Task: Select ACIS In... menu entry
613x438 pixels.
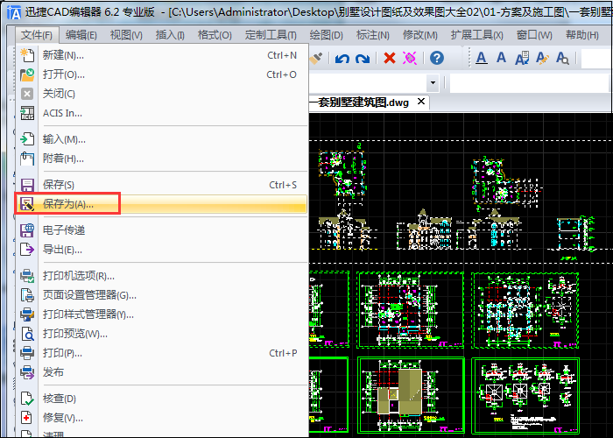Action: coord(161,113)
